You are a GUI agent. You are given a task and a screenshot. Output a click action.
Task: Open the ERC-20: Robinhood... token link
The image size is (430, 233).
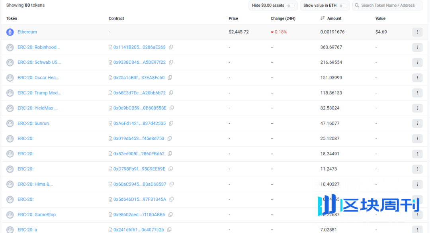pyautogui.click(x=39, y=47)
